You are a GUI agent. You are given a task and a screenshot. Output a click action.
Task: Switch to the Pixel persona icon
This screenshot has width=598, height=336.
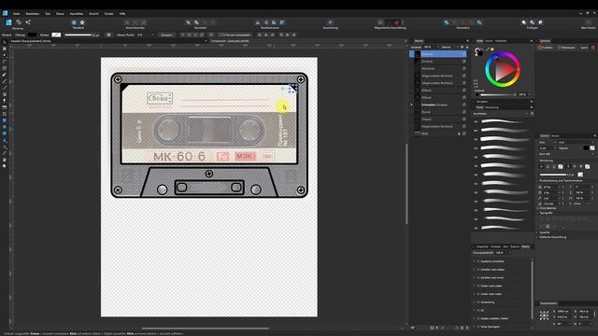point(19,22)
